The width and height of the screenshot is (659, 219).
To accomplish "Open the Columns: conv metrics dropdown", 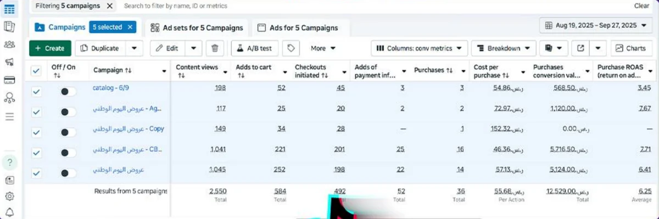I will point(420,48).
